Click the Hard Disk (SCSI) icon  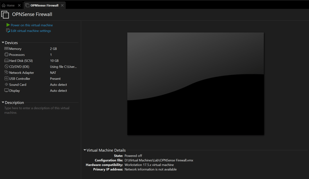[x=6, y=60]
